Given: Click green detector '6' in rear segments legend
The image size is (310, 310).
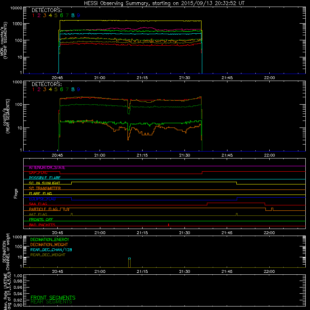Looking at the screenshot, I should (62, 90).
